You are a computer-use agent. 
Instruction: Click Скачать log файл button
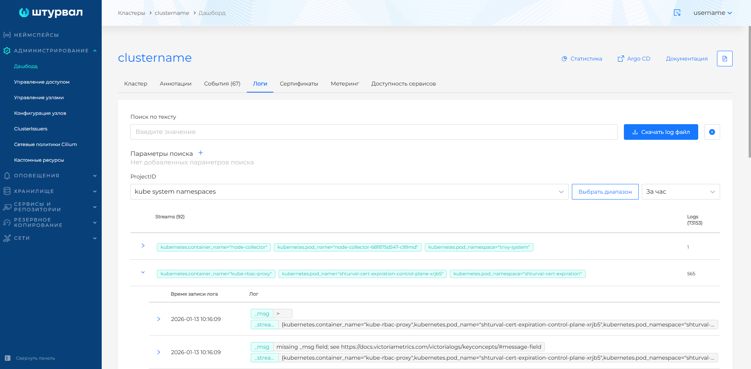[661, 132]
